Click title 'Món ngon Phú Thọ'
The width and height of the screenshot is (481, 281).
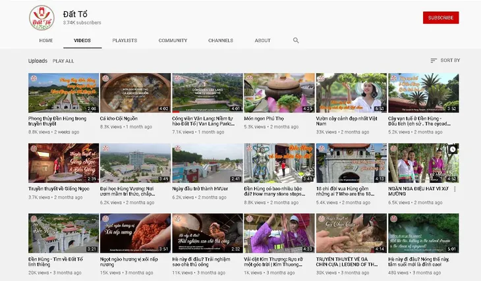click(x=264, y=118)
